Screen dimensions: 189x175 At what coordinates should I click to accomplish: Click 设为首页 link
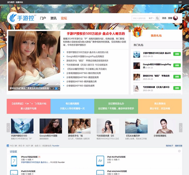click(x=11, y=2)
